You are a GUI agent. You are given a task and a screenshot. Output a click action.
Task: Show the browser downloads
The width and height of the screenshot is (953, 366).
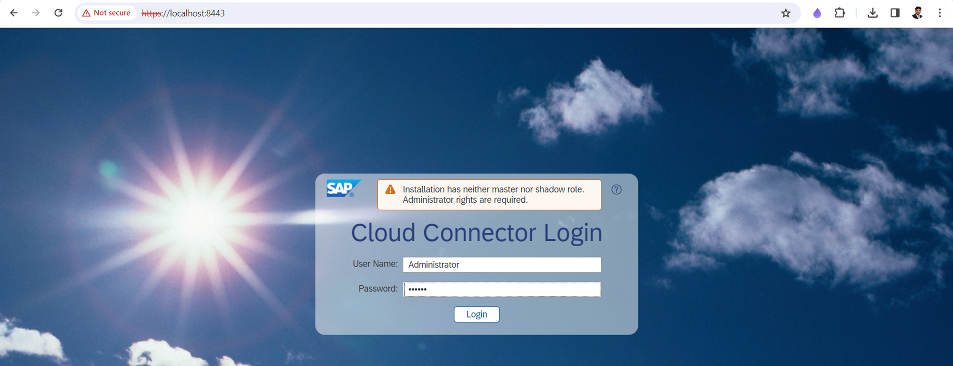click(872, 13)
